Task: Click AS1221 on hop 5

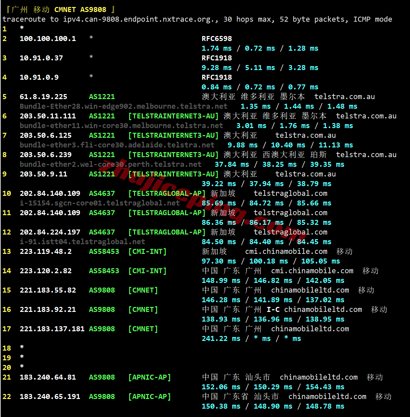Action: [x=102, y=97]
